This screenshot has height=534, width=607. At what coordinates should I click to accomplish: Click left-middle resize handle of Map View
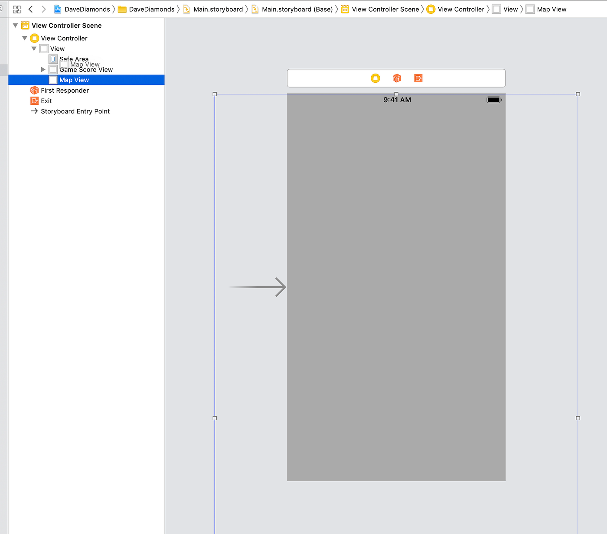[x=215, y=418]
